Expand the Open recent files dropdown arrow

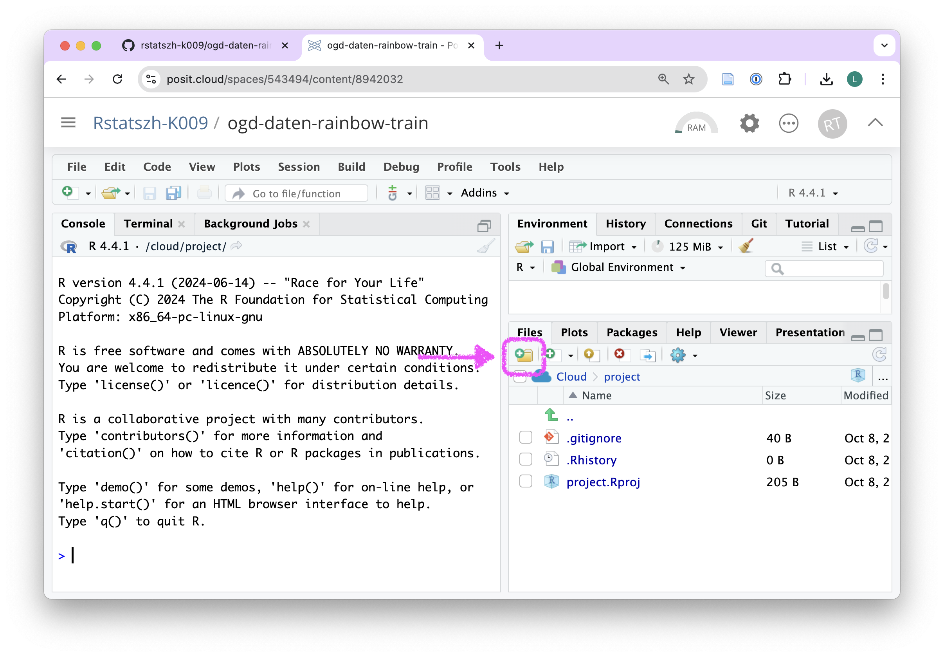[x=128, y=194]
